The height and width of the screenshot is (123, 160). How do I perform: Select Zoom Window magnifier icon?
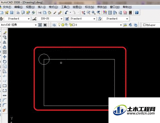(93, 12)
